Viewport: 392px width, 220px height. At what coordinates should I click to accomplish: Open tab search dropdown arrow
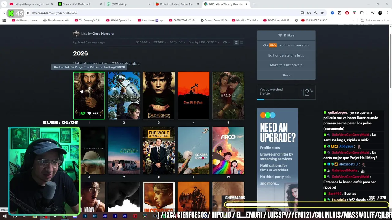4,4
